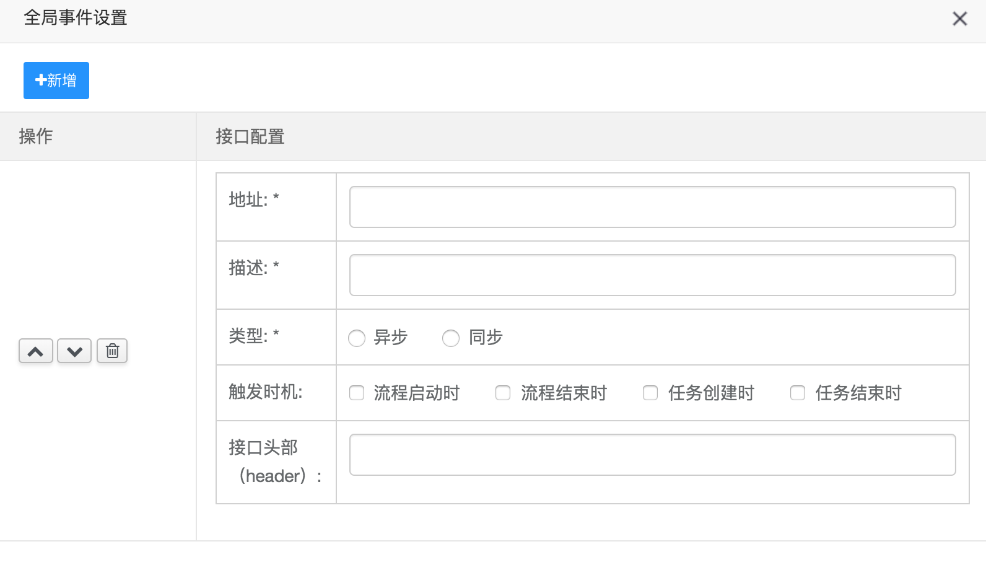Click the 类型 field label
The width and height of the screenshot is (986, 570).
coord(254,336)
